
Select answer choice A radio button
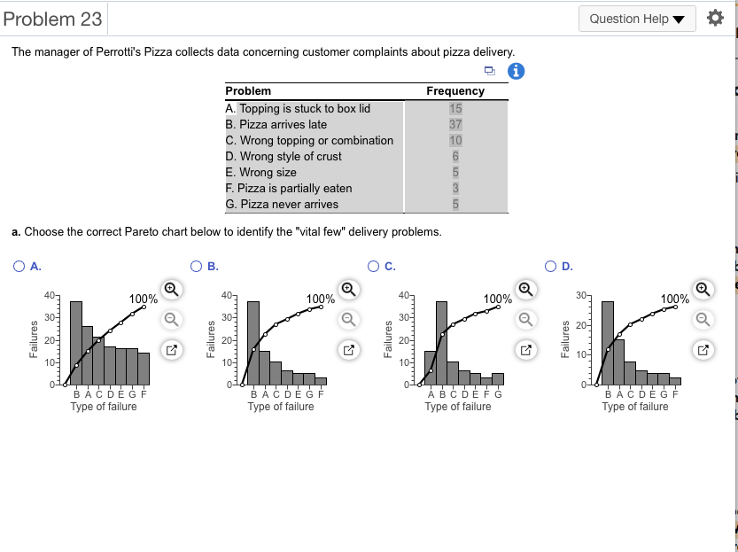pyautogui.click(x=19, y=266)
